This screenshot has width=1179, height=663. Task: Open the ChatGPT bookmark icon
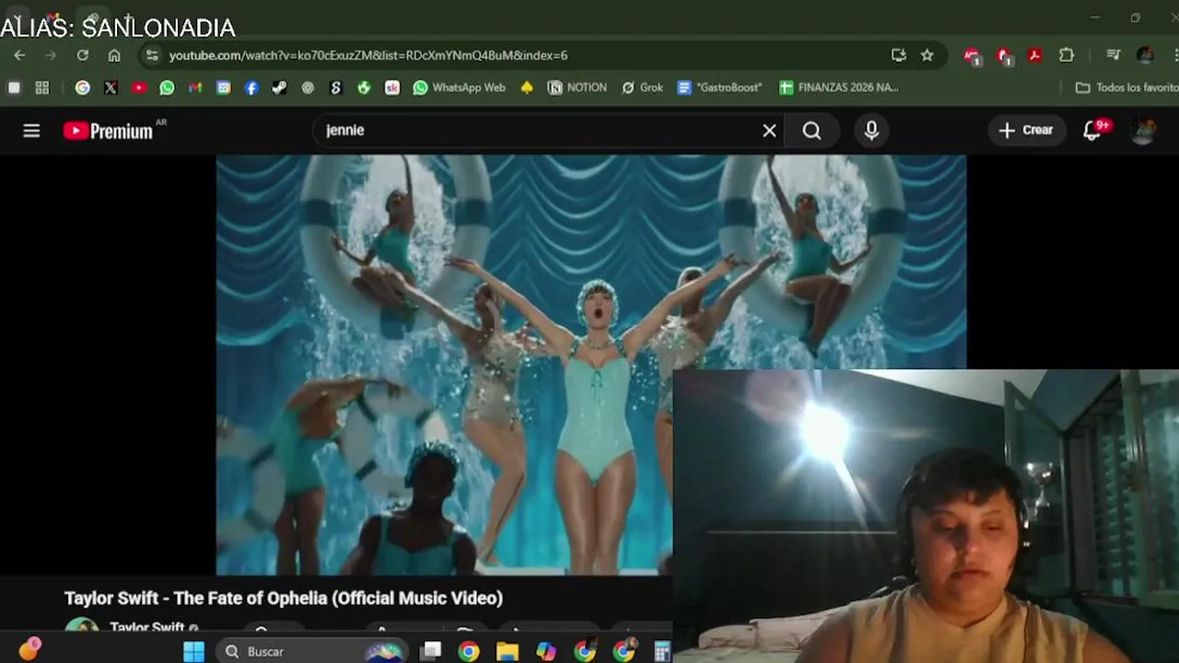308,87
